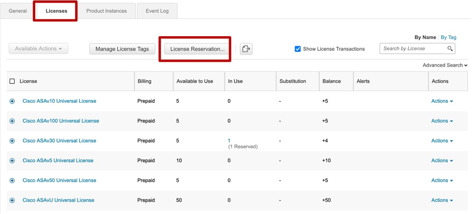Click the In Use count 1 for ASAv30
475x214 pixels.
(229, 141)
